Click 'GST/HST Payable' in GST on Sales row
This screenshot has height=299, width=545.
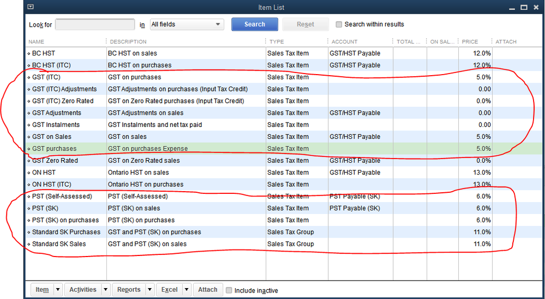pyautogui.click(x=355, y=137)
